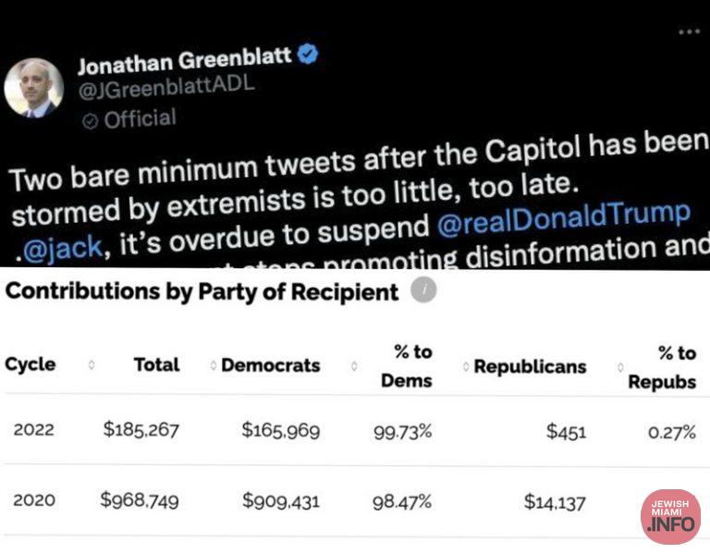Viewport: 710px width, 554px height.
Task: Click the Jewish Miami .INFO logo
Action: coord(670,516)
